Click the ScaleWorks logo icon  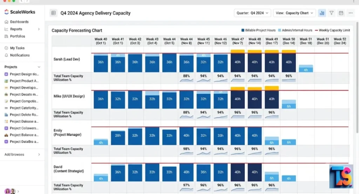pos(6,12)
